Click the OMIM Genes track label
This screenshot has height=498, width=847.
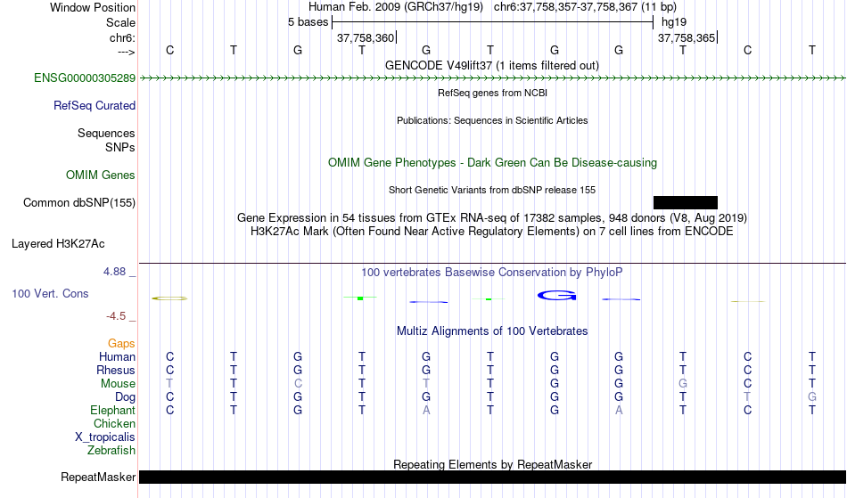pos(101,176)
